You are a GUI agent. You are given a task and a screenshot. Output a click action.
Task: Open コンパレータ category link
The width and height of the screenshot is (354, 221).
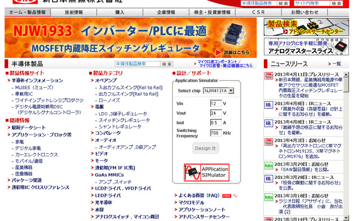click(x=108, y=133)
